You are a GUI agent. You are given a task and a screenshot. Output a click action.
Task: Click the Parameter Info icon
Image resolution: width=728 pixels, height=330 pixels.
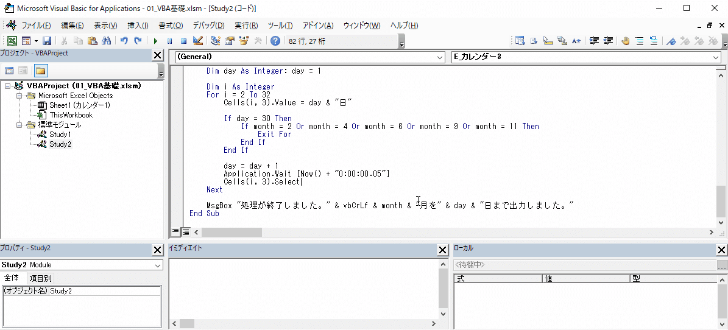pyautogui.click(x=562, y=41)
